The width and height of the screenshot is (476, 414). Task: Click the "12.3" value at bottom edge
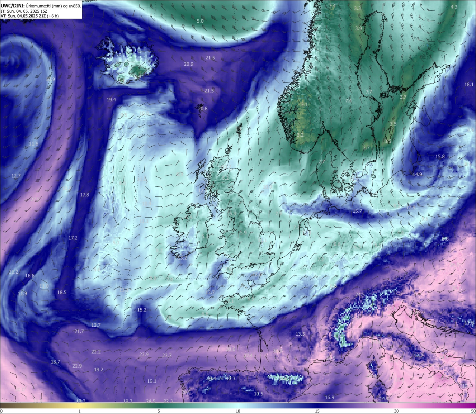point(81,401)
